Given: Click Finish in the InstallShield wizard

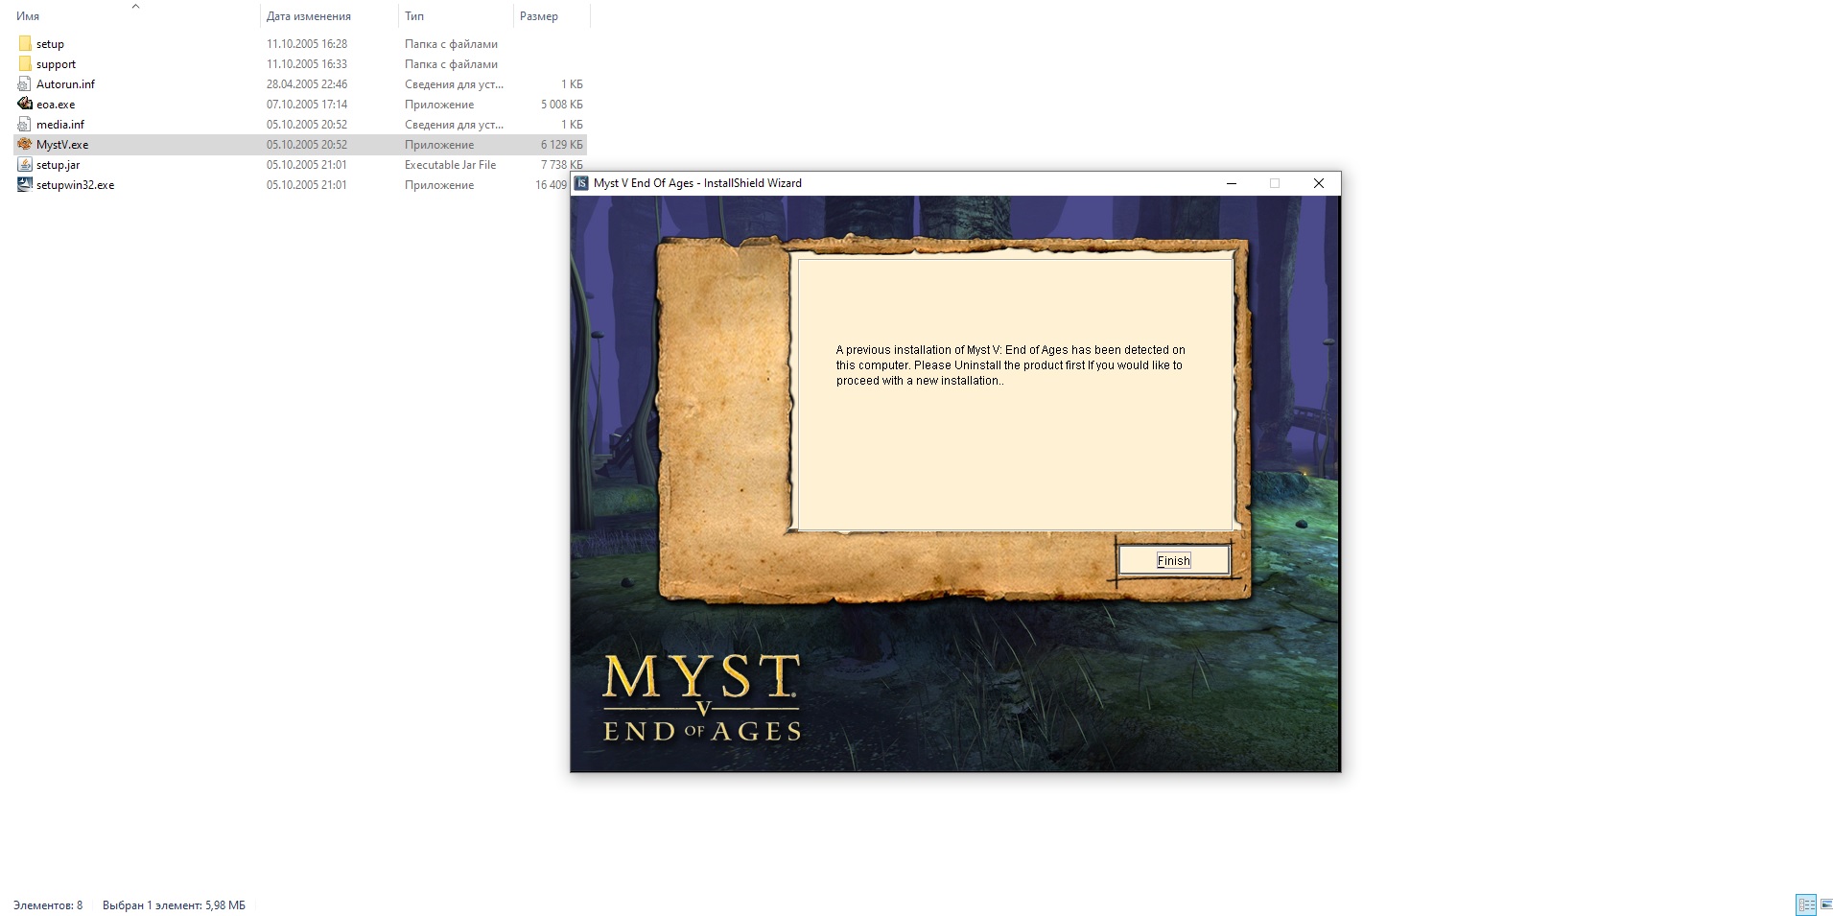Looking at the screenshot, I should [x=1174, y=561].
